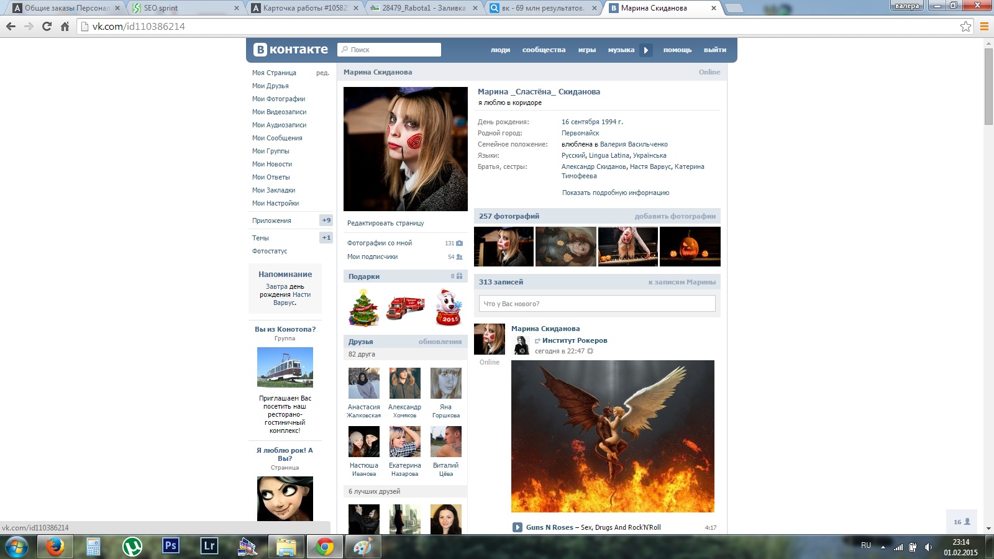Open Мои Друзья in the sidebar
The width and height of the screenshot is (994, 559).
[x=270, y=86]
